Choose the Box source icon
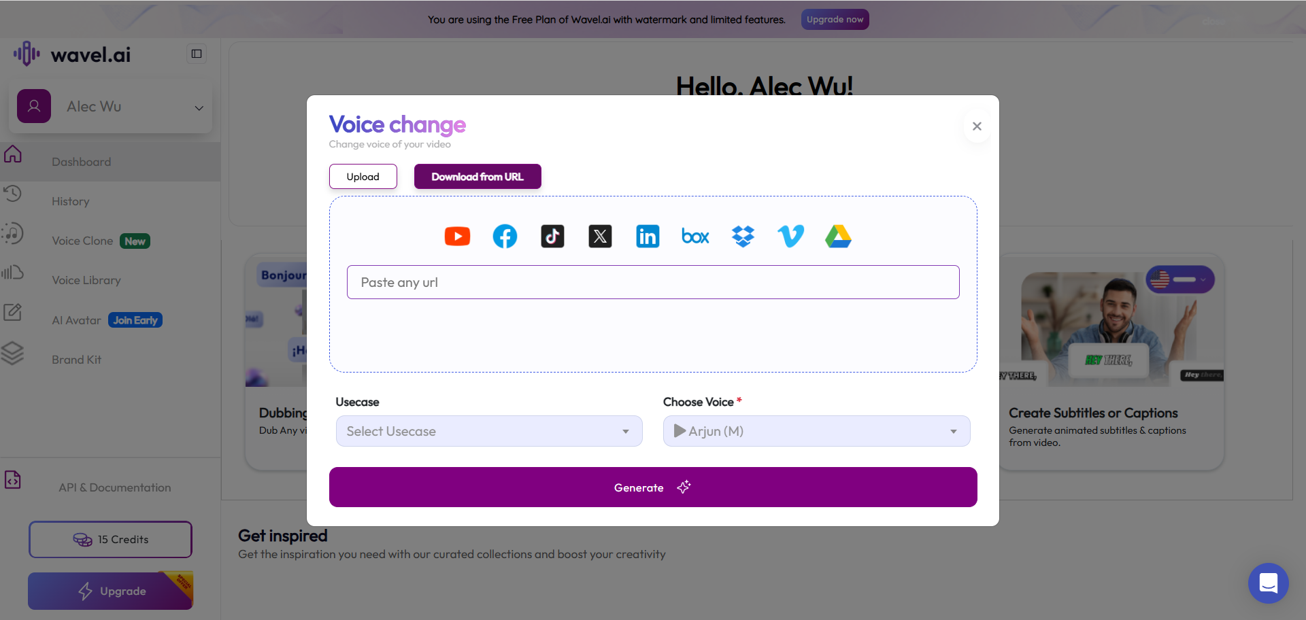 point(695,237)
